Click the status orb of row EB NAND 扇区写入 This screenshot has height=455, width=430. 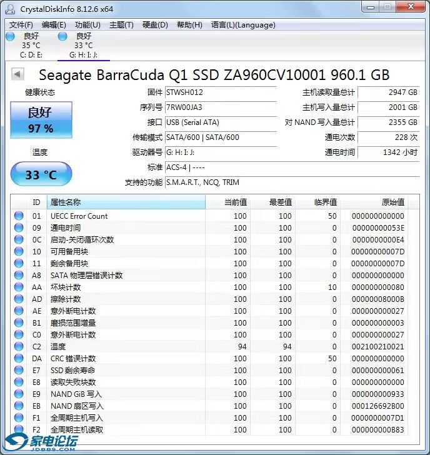click(x=19, y=406)
